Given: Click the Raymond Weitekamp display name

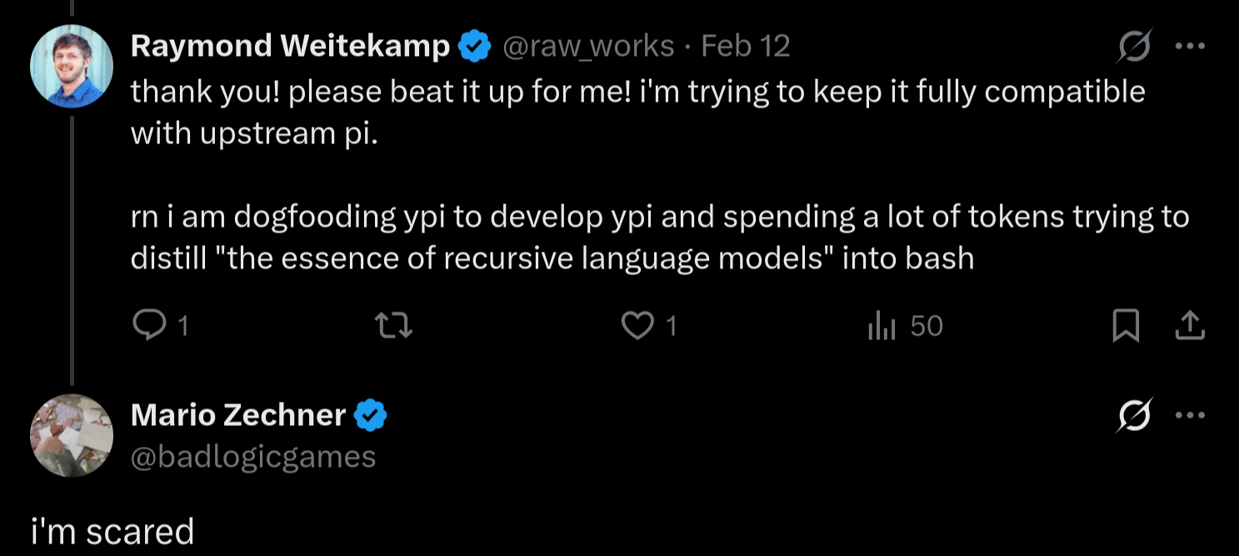Looking at the screenshot, I should point(290,46).
